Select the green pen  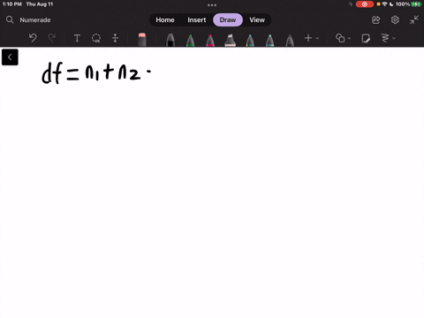191,40
